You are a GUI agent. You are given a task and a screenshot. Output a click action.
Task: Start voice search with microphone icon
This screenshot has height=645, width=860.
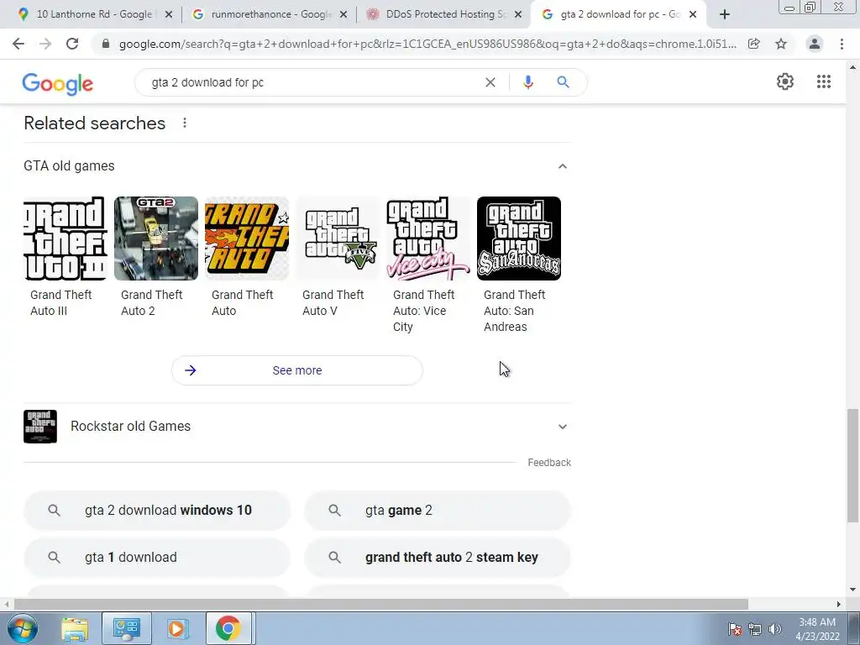[527, 82]
